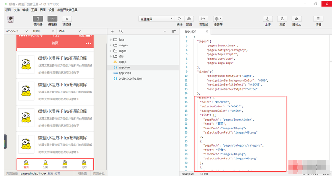
Task: Toggle the 调试器 debugger panel button
Action: click(x=67, y=19)
